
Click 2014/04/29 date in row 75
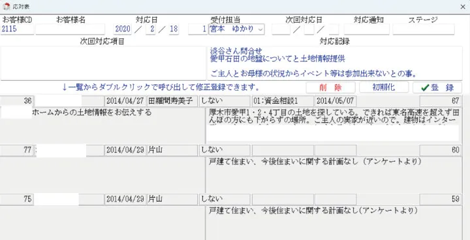click(x=125, y=200)
